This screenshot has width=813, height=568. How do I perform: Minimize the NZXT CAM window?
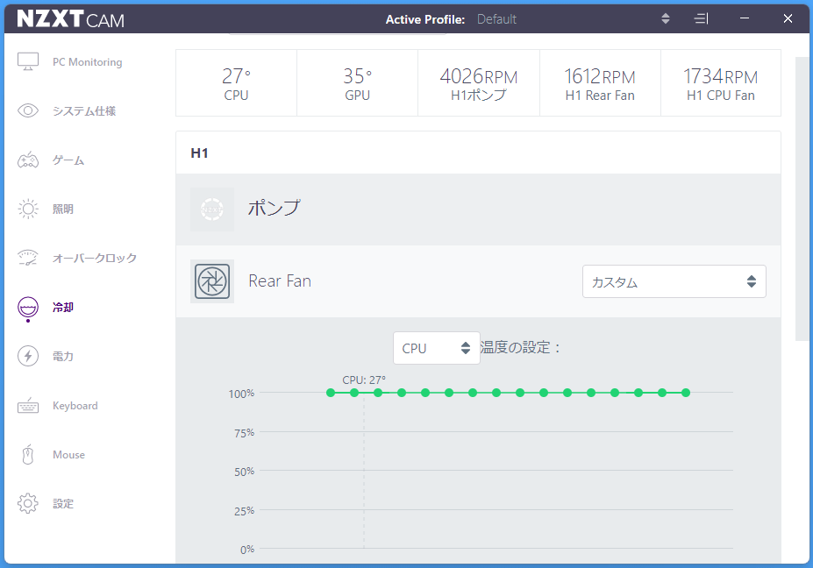click(745, 18)
